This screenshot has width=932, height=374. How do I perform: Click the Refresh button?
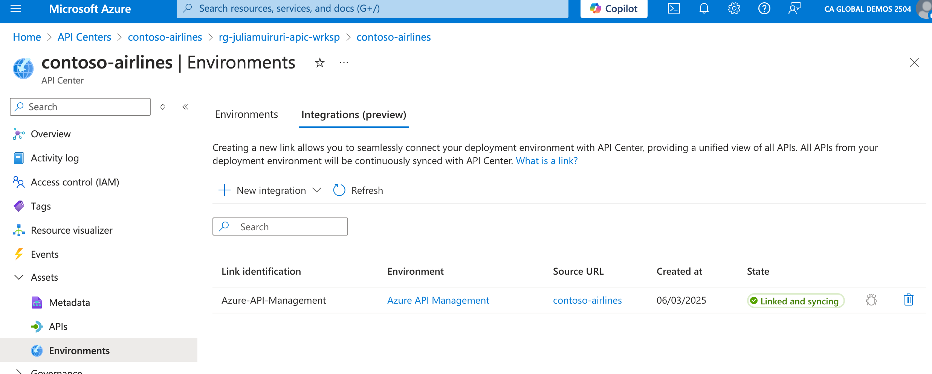point(358,190)
